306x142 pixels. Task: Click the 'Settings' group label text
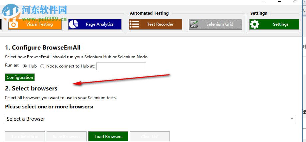(259, 13)
